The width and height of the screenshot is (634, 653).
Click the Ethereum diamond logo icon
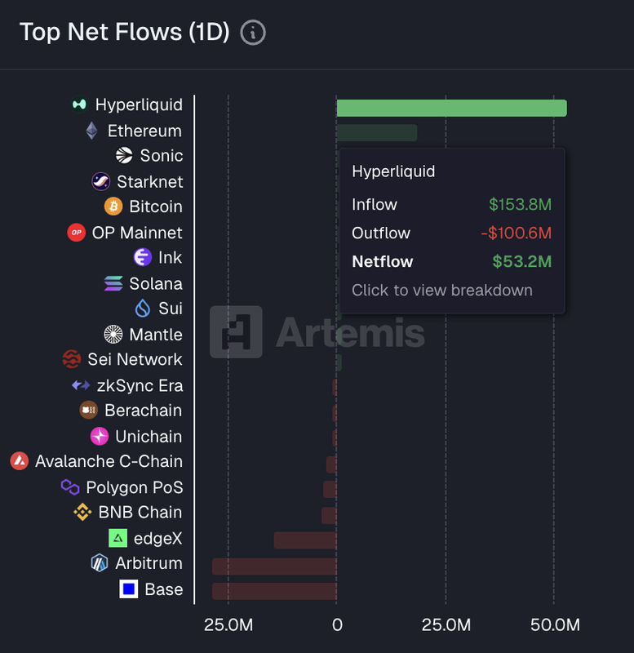click(x=92, y=131)
